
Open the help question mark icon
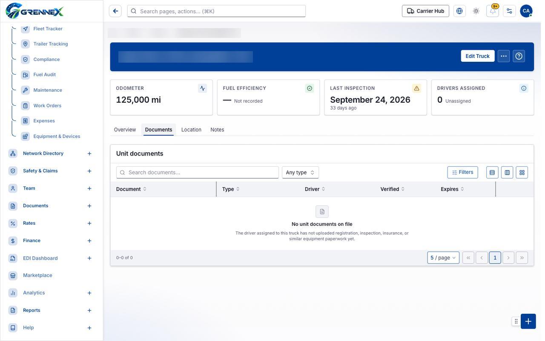click(x=519, y=56)
